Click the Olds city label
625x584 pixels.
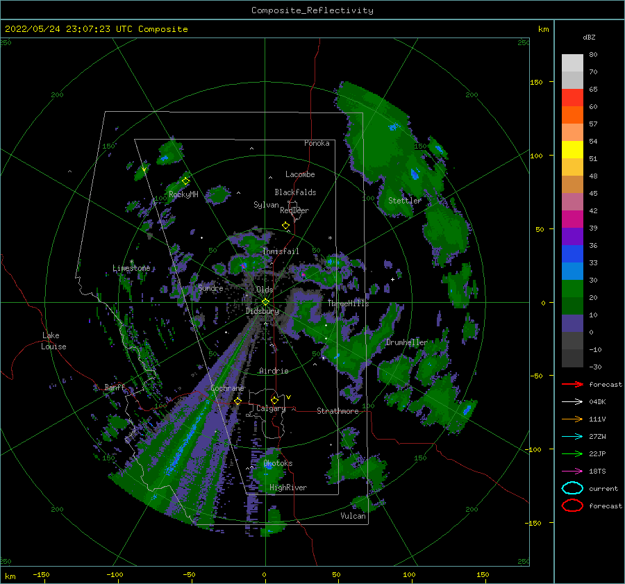pos(265,290)
